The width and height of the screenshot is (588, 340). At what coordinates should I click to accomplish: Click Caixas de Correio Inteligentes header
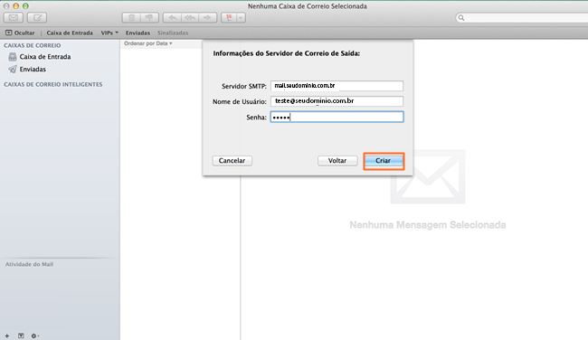point(52,84)
